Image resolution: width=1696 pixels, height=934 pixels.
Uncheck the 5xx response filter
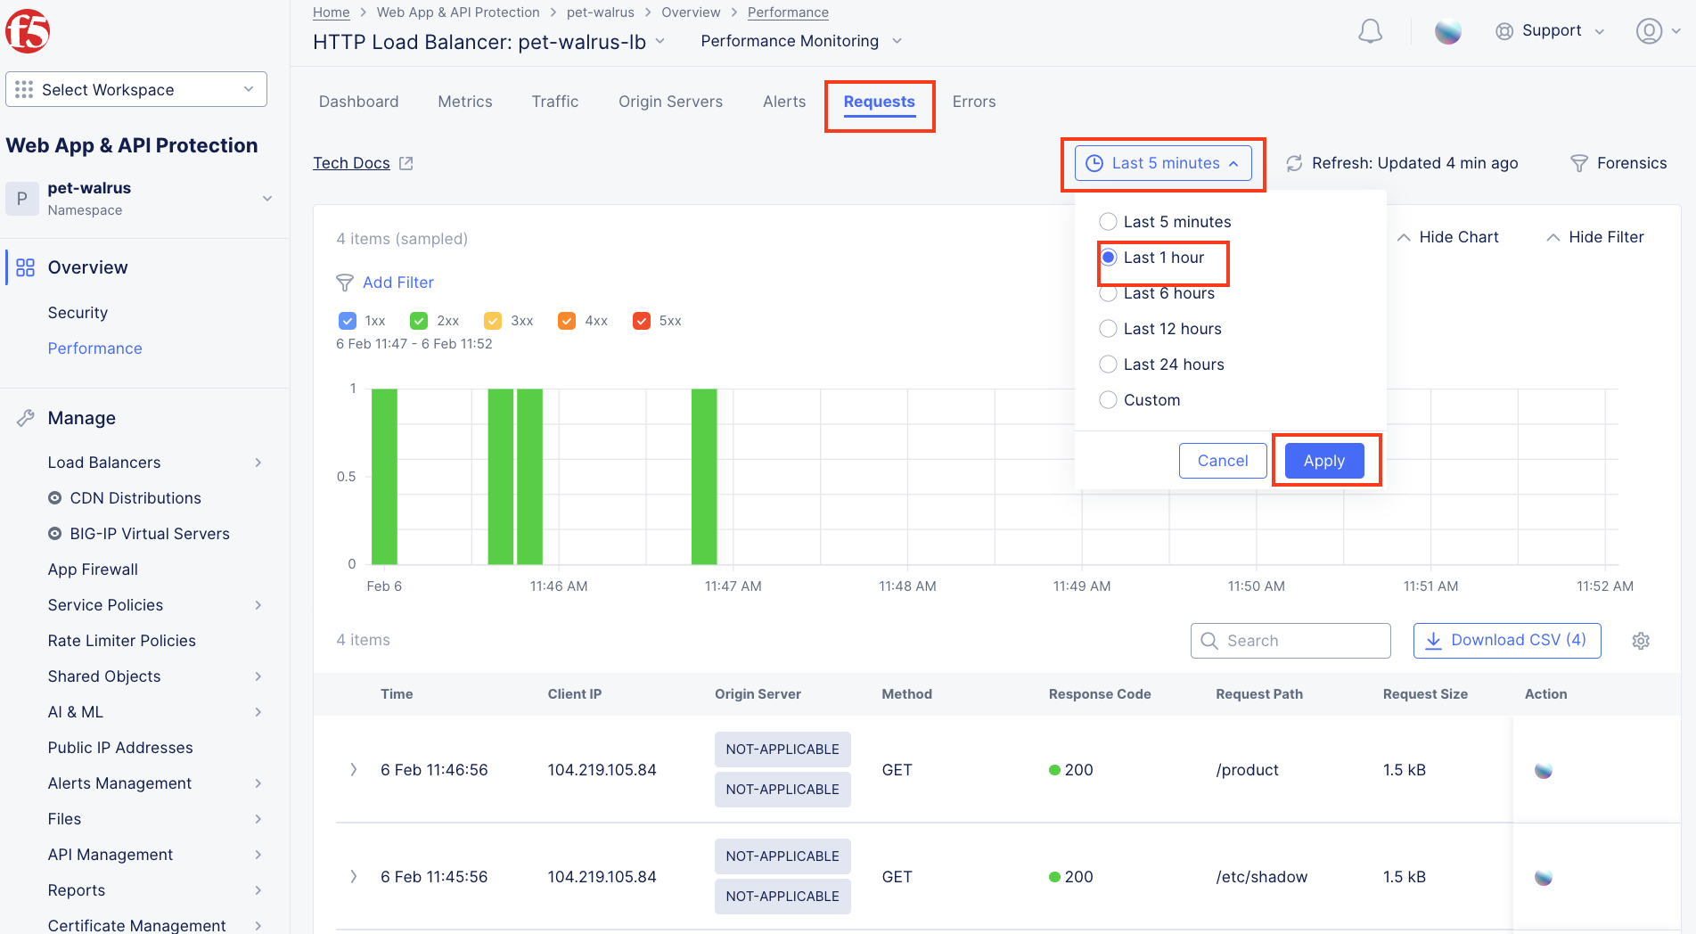click(x=641, y=321)
